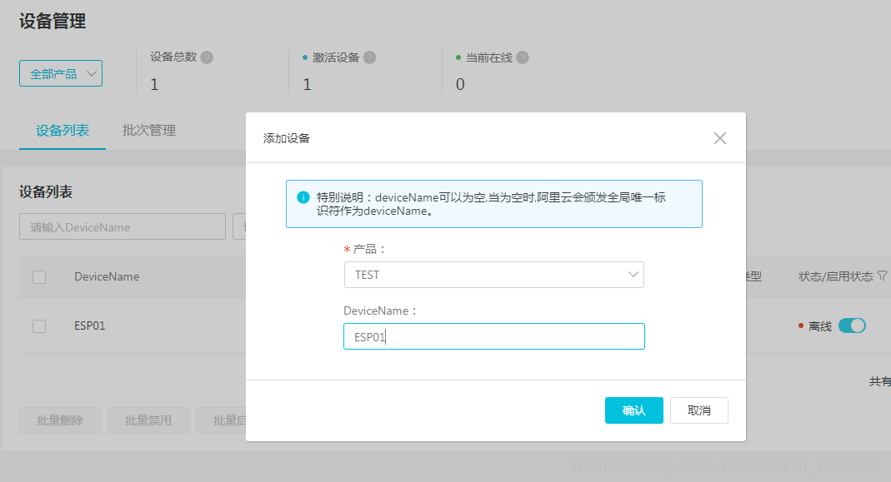
Task: Confirm adding the device with 确认
Action: click(633, 410)
